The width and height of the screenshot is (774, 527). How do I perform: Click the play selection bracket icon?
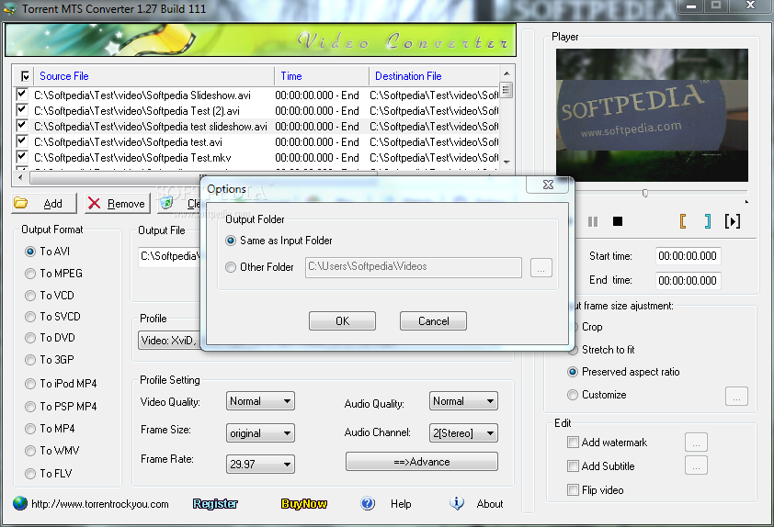(733, 221)
